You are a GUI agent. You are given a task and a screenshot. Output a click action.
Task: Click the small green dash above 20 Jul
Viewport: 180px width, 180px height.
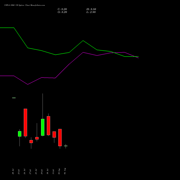point(14,98)
